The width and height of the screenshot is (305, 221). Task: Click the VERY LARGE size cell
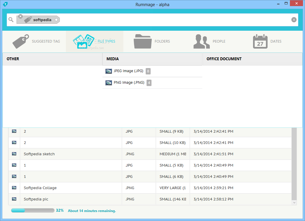click(173, 188)
